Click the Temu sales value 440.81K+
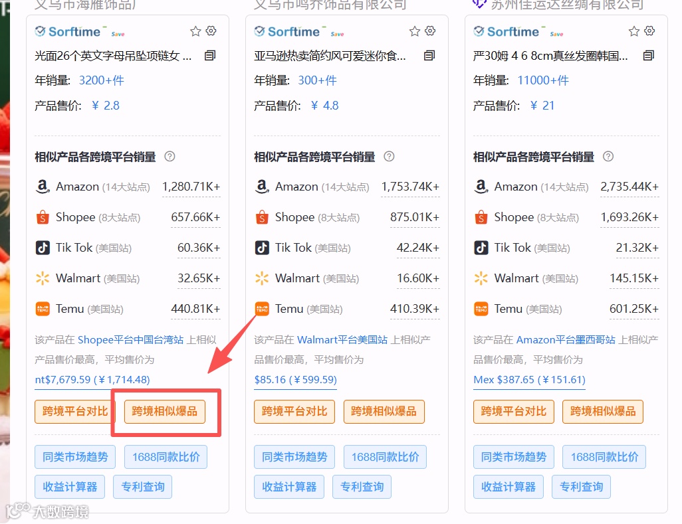The height and width of the screenshot is (524, 682). pyautogui.click(x=195, y=309)
